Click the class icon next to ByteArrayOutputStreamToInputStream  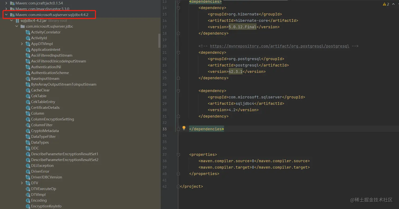[x=28, y=84]
